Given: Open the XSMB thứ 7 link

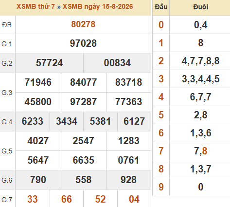Looking at the screenshot, I should 35,7.
